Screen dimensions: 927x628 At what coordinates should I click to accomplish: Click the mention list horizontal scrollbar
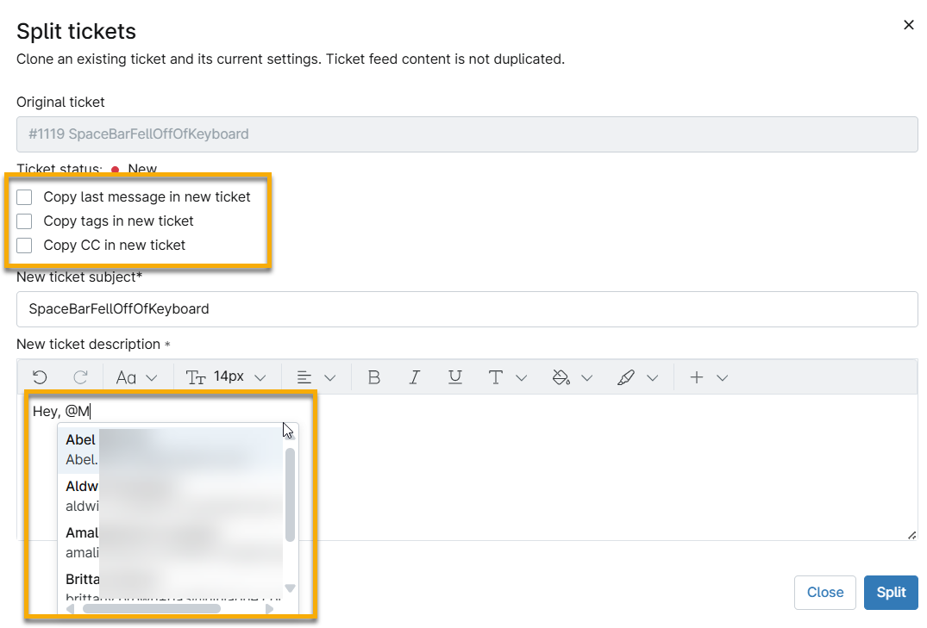[x=151, y=609]
